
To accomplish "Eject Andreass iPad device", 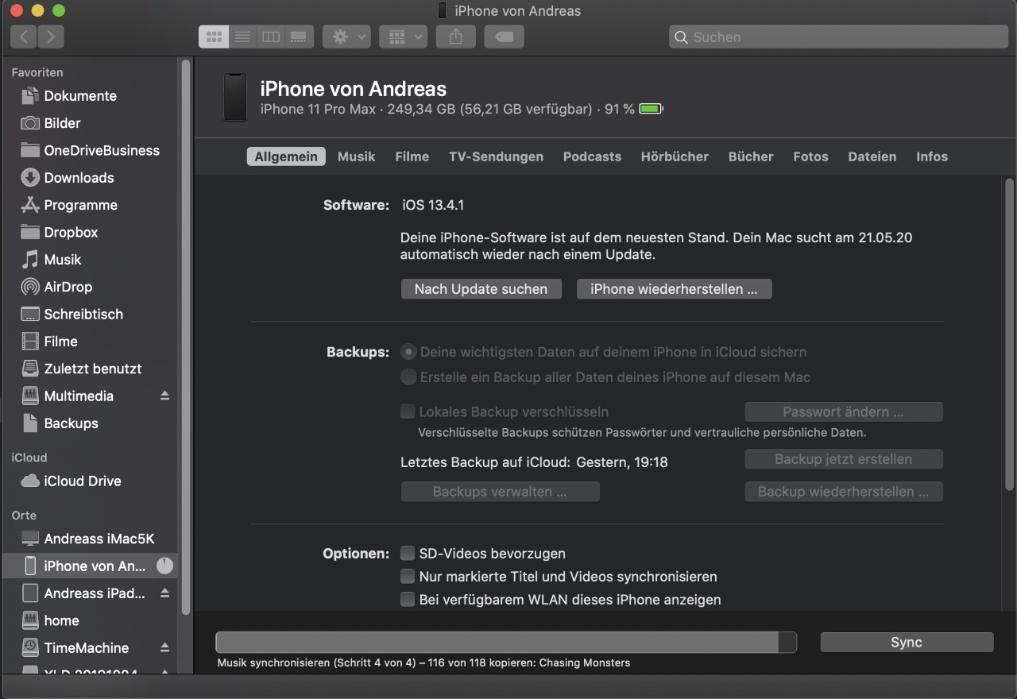I will [x=164, y=593].
